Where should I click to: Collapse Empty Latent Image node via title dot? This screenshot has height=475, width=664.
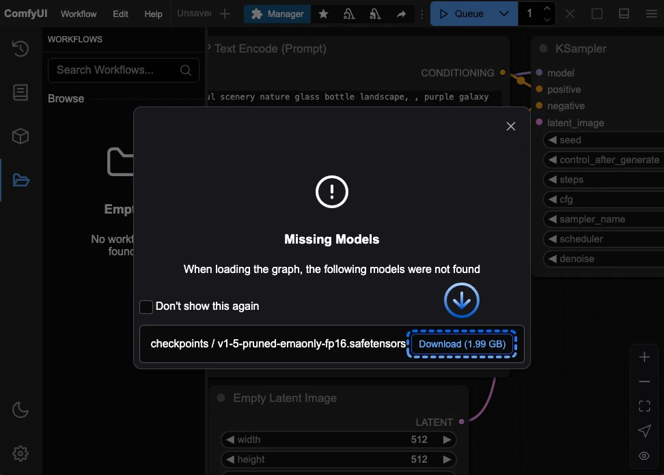tap(221, 398)
